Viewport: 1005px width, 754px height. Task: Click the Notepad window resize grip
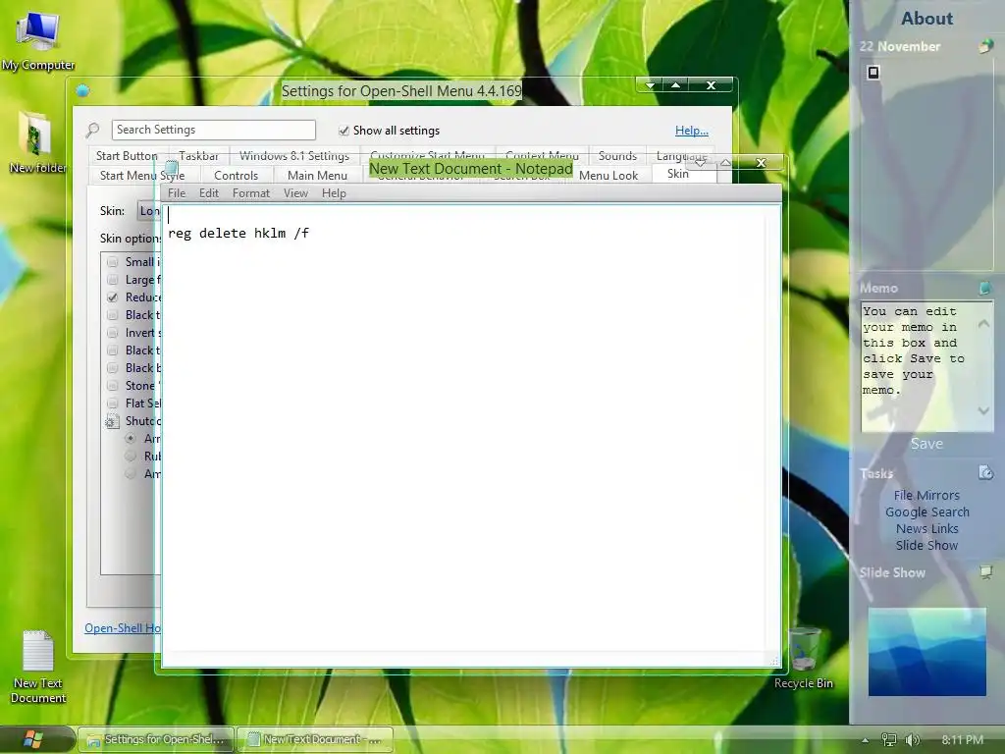[x=773, y=660]
